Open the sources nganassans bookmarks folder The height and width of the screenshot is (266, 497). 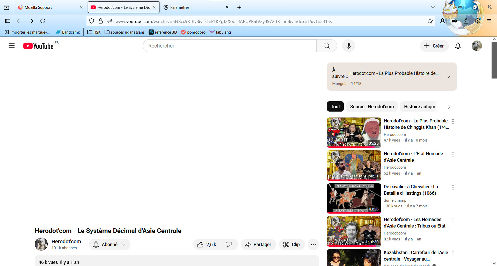125,32
